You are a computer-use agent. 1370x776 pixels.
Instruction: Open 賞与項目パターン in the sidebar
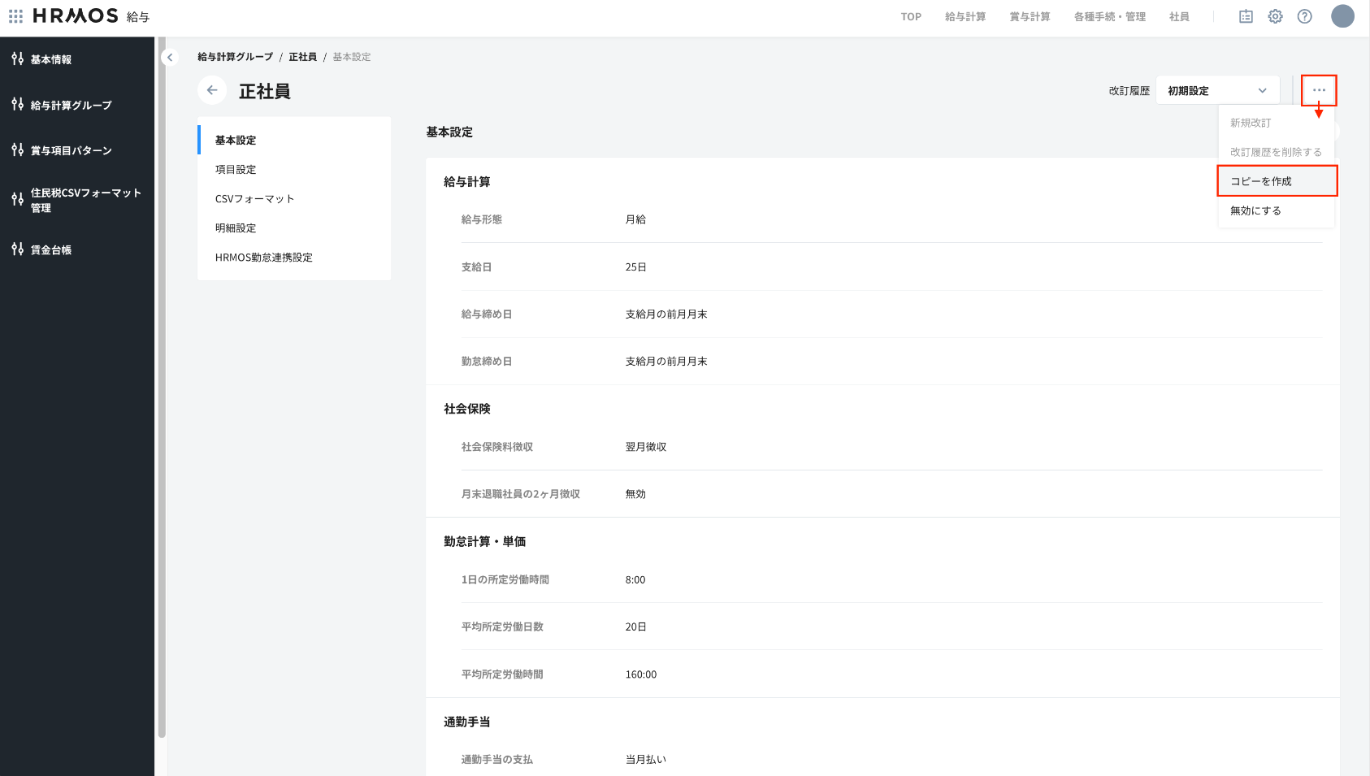click(x=71, y=150)
